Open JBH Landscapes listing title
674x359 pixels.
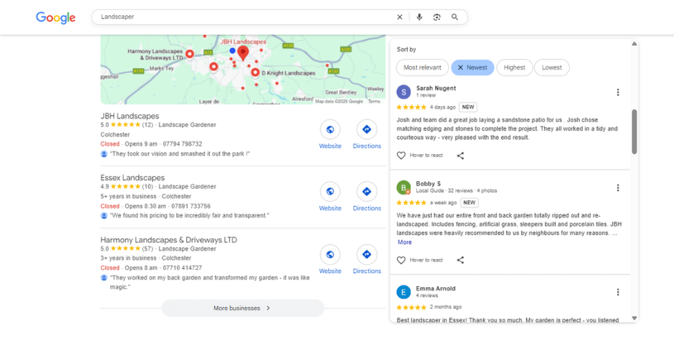[130, 116]
